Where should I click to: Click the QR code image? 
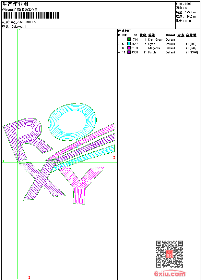pyautogui.click(x=170, y=254)
